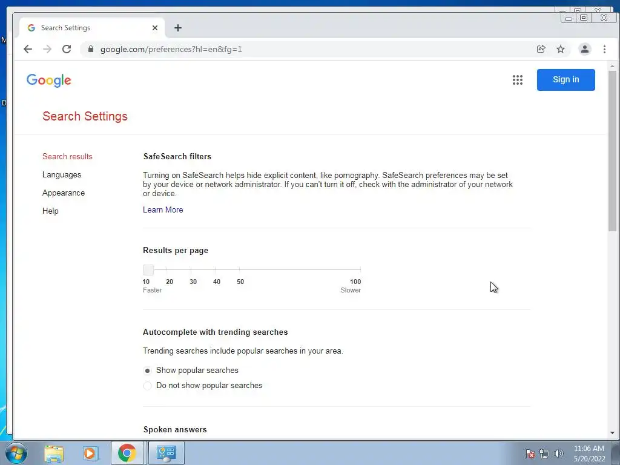Set results per page to 50 on slider
Image resolution: width=620 pixels, height=465 pixels.
point(239,269)
